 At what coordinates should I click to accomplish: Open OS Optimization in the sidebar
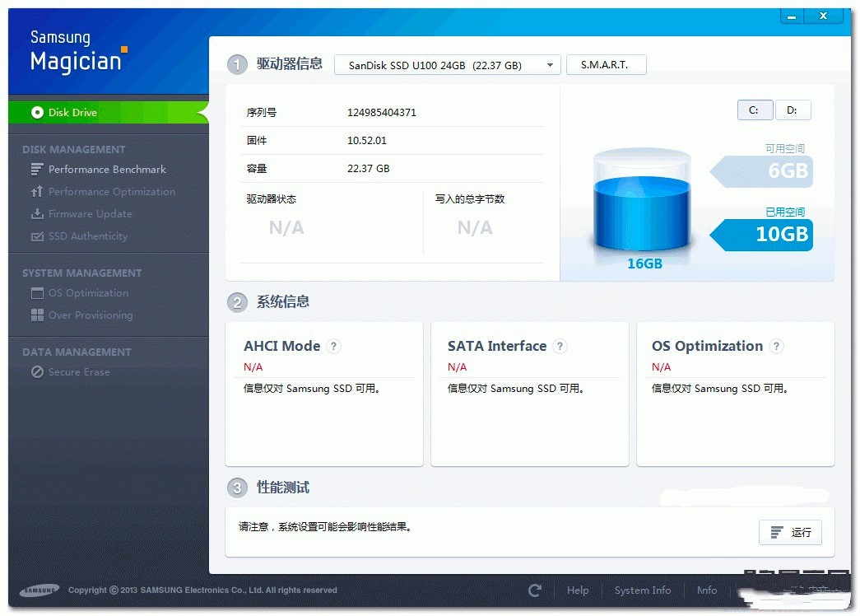click(x=88, y=293)
